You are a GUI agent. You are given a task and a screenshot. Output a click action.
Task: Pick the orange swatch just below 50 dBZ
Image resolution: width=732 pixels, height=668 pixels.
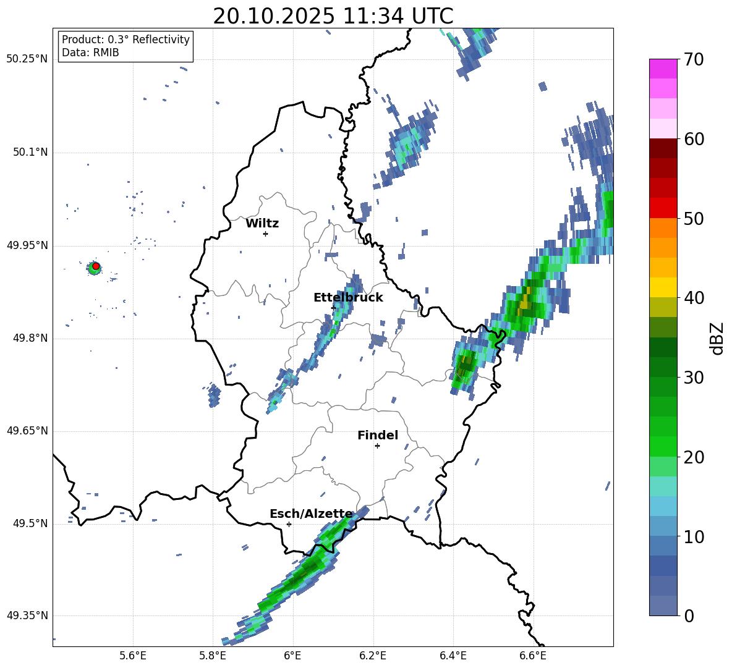[663, 227]
